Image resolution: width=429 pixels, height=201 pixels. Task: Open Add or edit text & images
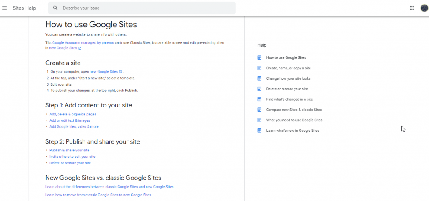[70, 120]
